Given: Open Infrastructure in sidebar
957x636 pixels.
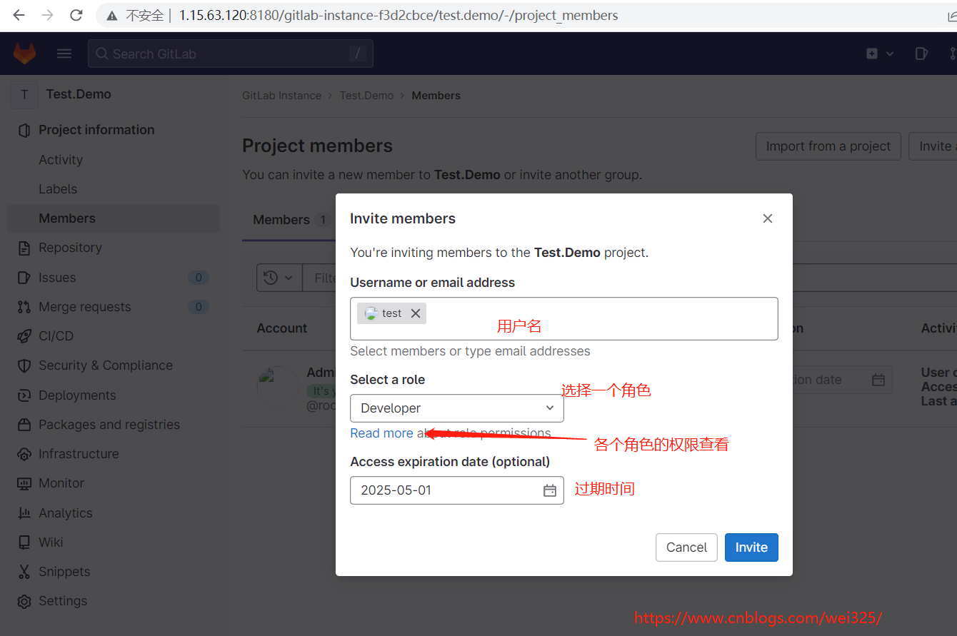Looking at the screenshot, I should tap(79, 454).
